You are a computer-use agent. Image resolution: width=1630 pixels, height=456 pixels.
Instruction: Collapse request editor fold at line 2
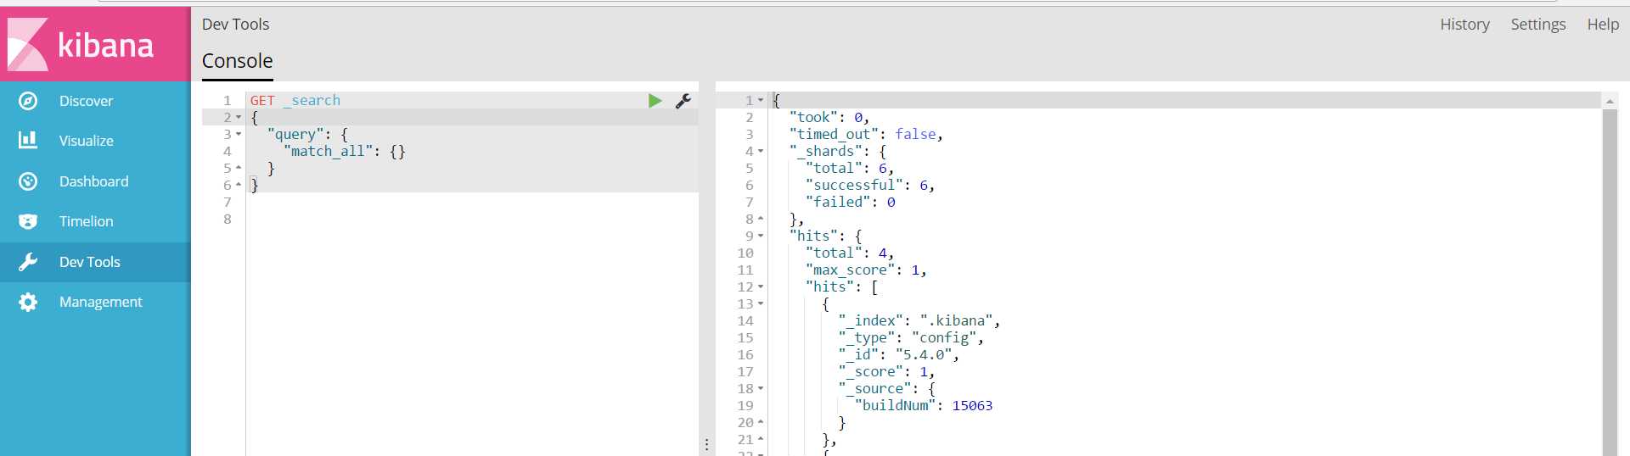pyautogui.click(x=239, y=118)
